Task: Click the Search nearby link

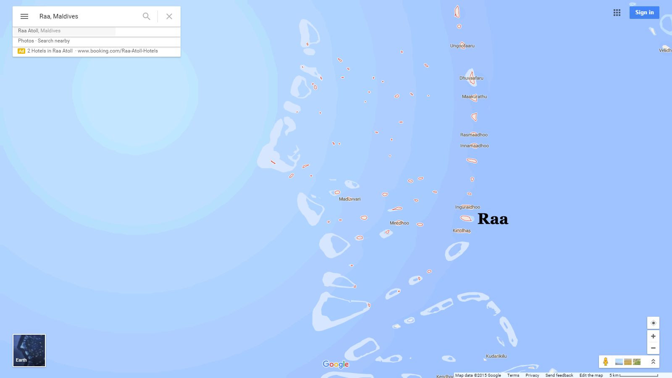Action: pos(54,41)
